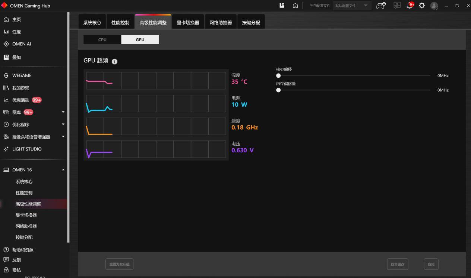Click the 核心偏移 slider handle

click(278, 75)
